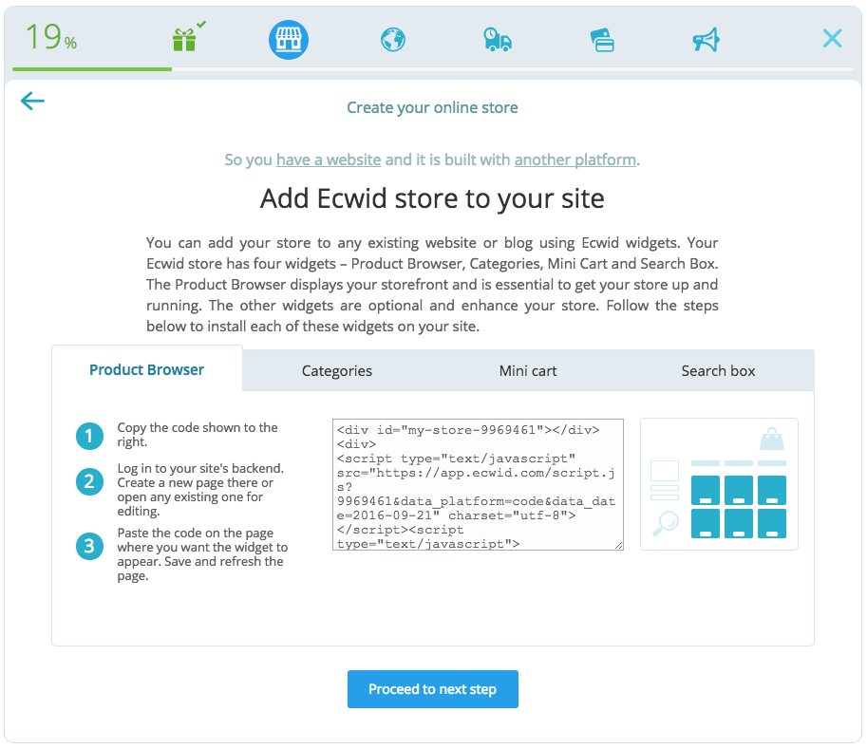Switch to the Product Browser tab
Screen dimensions: 867x749
(x=146, y=370)
